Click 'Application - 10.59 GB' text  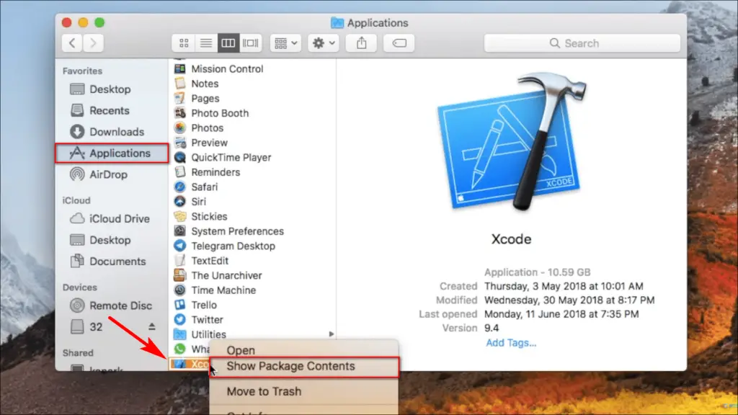pos(537,272)
